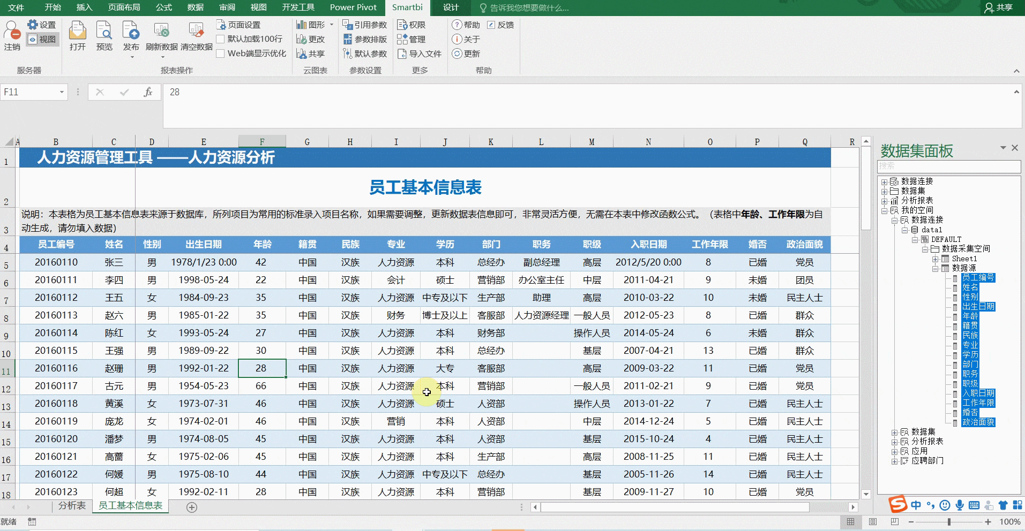
Task: Click 默认参数 default parameter
Action: click(x=365, y=54)
